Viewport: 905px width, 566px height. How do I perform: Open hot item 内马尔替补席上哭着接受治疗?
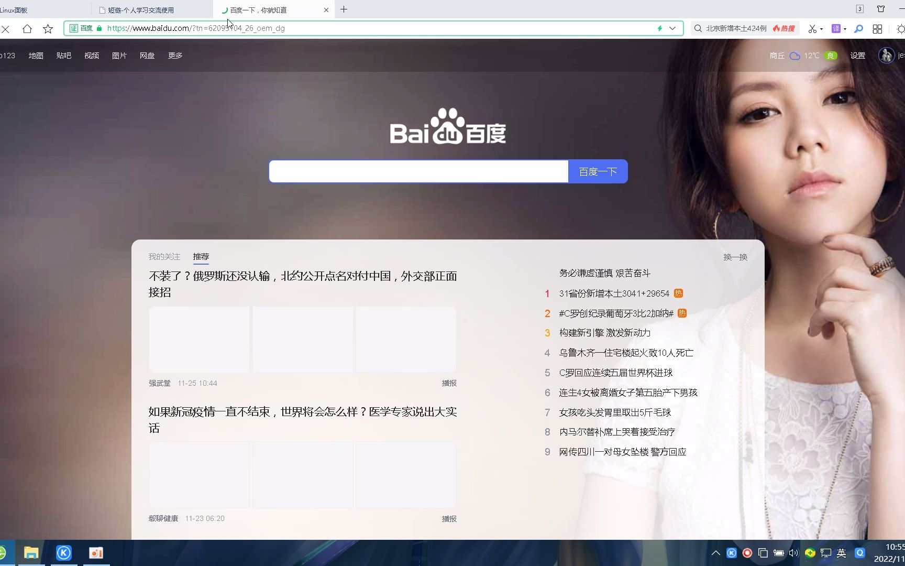617,432
